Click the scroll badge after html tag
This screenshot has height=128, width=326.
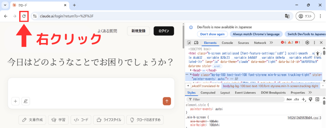point(217,66)
